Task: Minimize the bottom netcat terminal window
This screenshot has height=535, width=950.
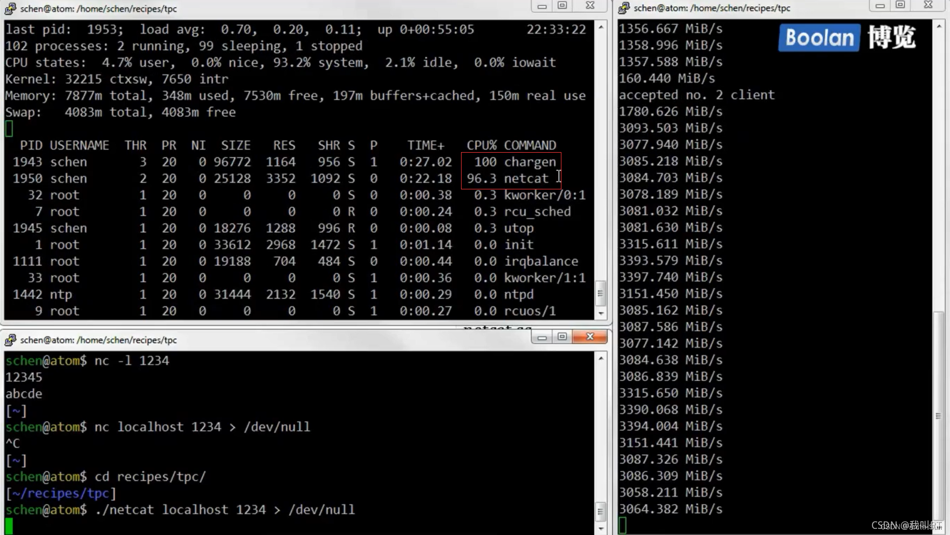Action: pos(542,337)
